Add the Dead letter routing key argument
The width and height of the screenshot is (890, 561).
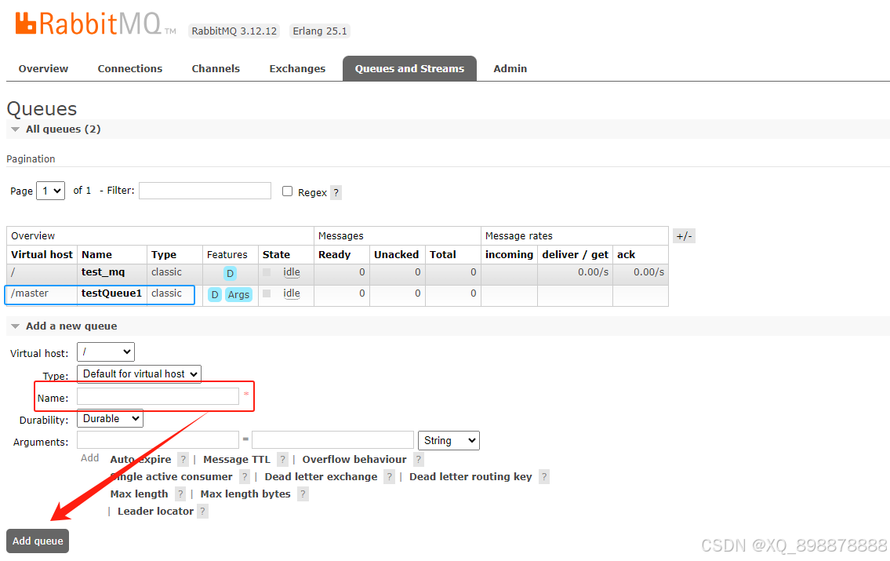[470, 477]
